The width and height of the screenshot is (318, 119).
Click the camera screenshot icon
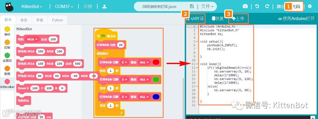pyautogui.click(x=245, y=6)
